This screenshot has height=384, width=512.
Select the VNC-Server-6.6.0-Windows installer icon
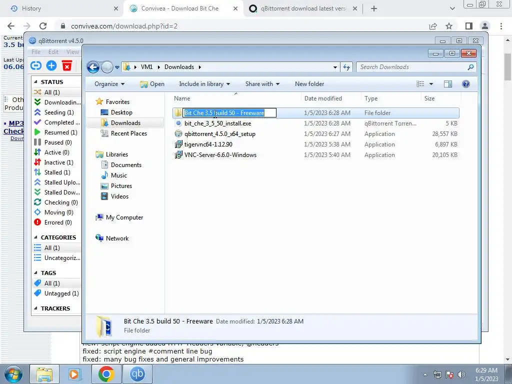pos(178,155)
